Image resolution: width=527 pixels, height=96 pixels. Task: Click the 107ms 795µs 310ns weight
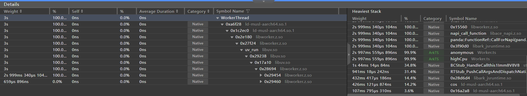coord(372,91)
